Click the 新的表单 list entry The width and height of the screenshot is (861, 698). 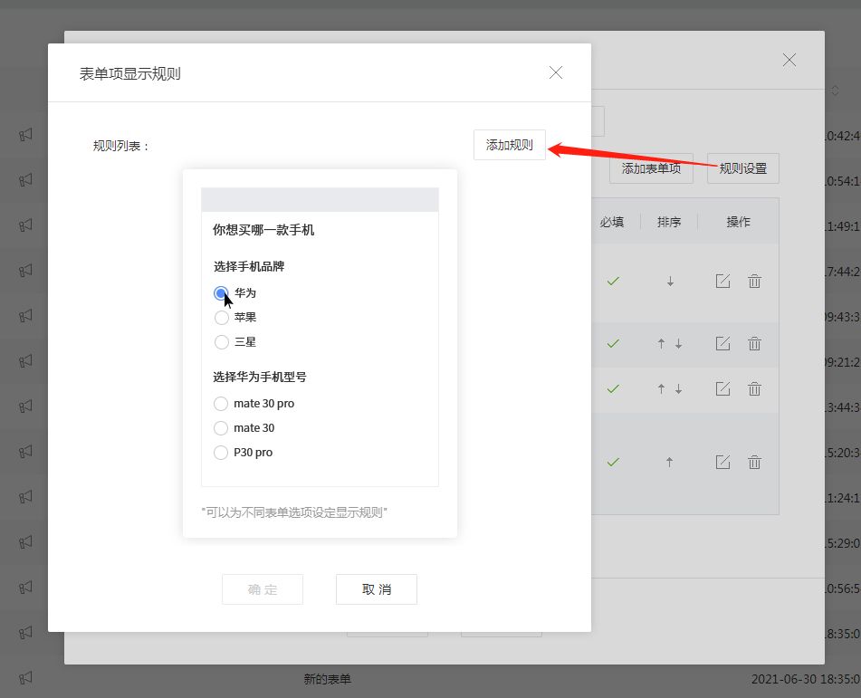pyautogui.click(x=327, y=679)
